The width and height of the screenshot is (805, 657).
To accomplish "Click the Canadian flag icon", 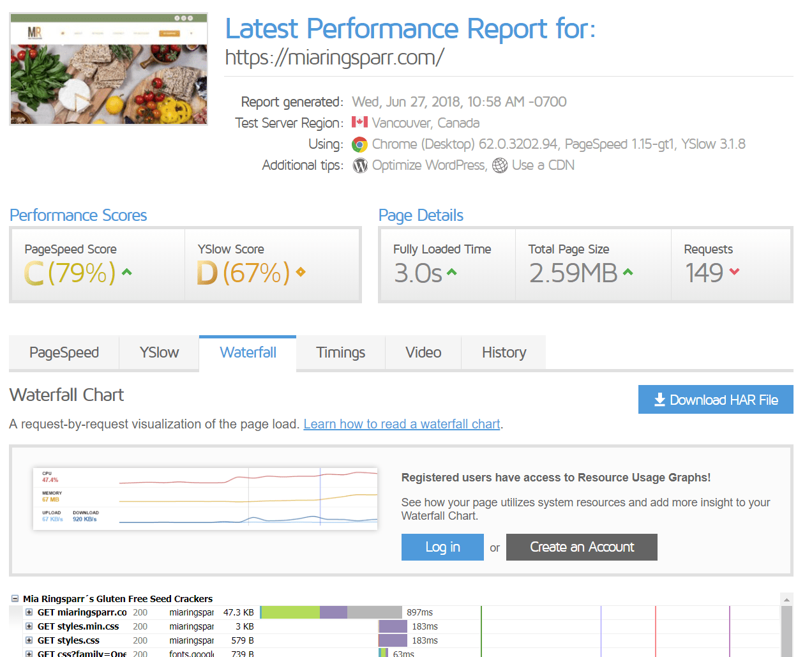I will (x=359, y=122).
